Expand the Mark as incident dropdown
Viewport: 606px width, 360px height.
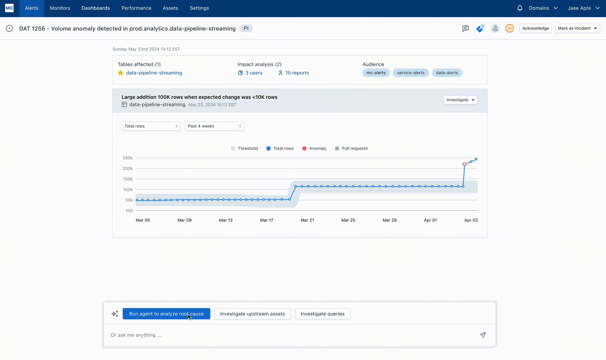pyautogui.click(x=577, y=28)
